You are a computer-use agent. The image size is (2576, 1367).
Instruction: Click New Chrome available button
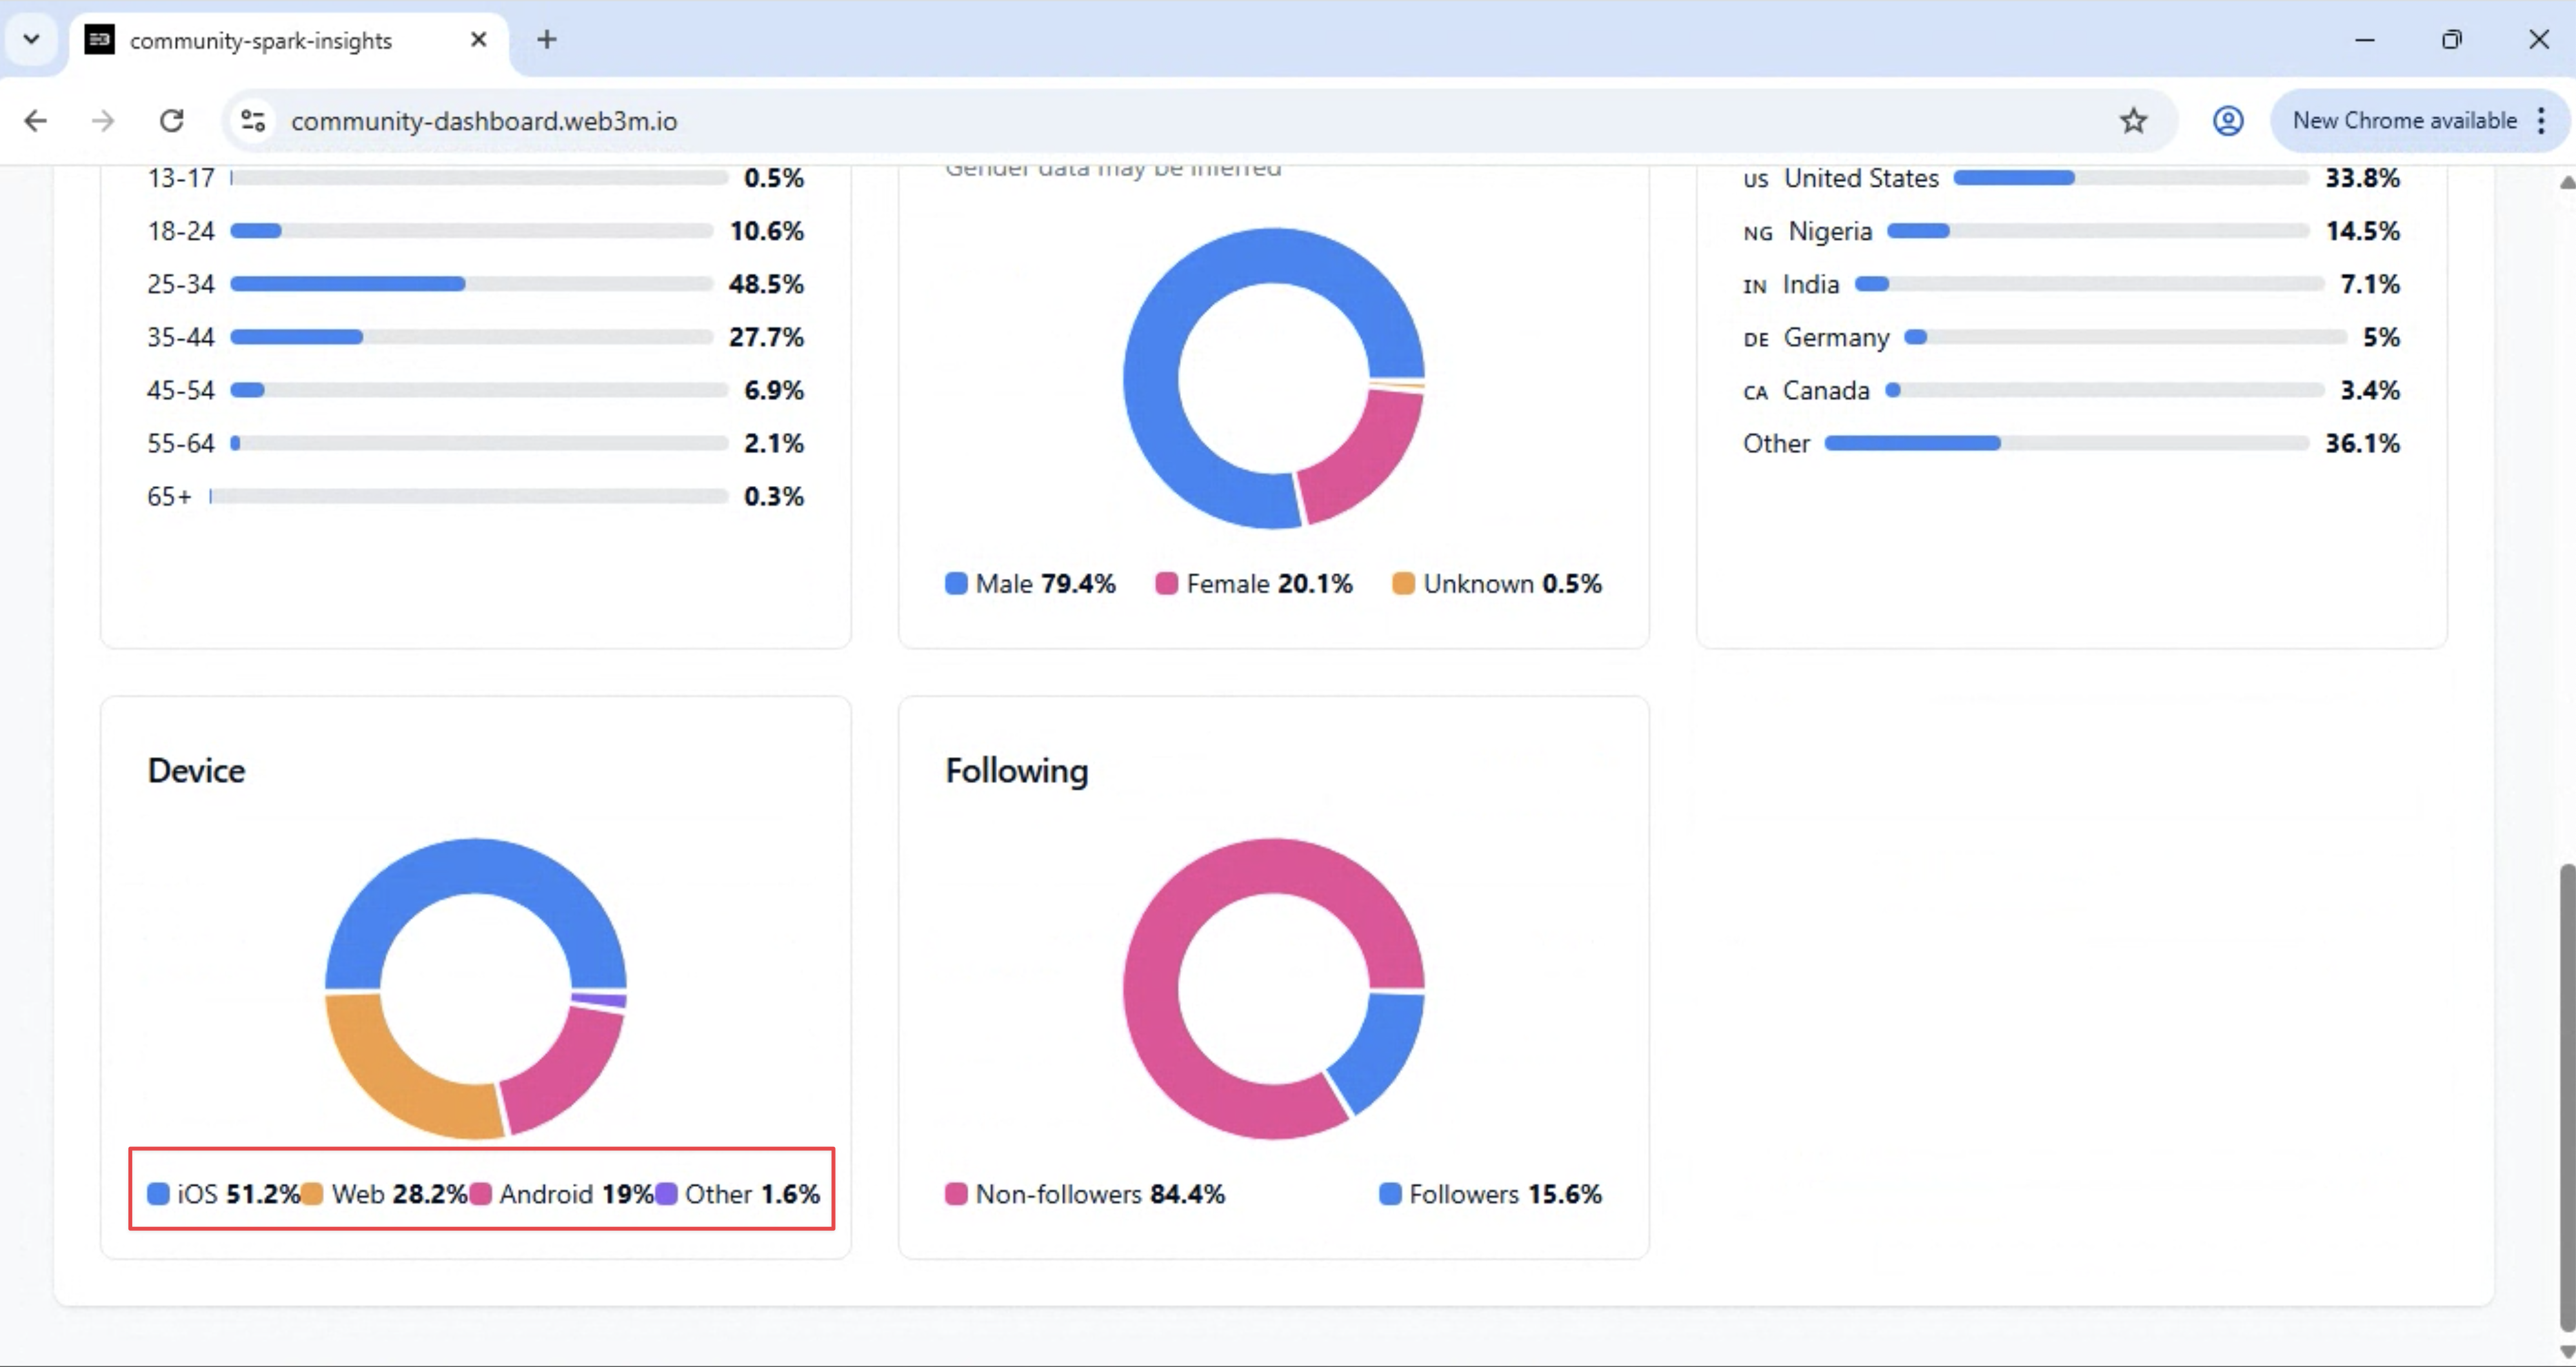point(2404,121)
